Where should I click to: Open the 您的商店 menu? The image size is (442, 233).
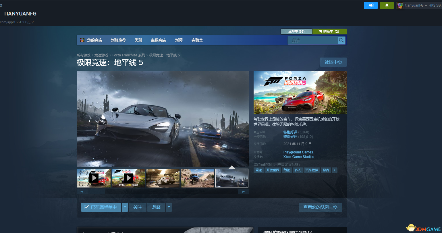[x=94, y=40]
